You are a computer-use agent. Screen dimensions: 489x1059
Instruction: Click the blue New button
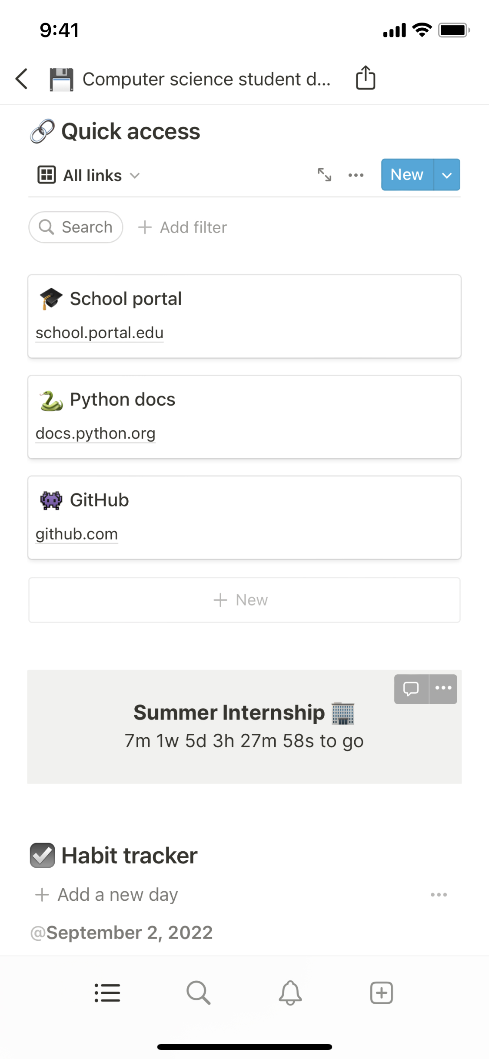click(x=407, y=175)
